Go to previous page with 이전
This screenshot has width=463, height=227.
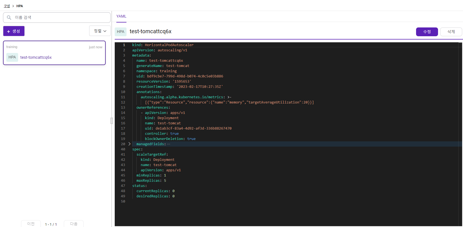coord(31,224)
